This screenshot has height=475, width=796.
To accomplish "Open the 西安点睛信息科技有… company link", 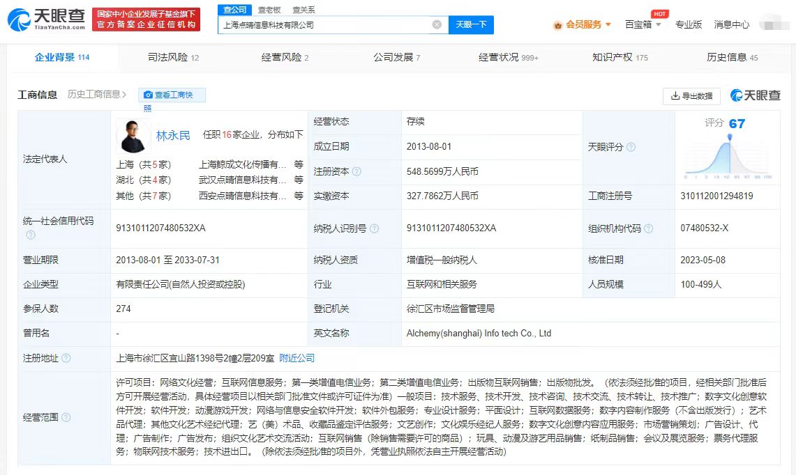I will click(242, 196).
